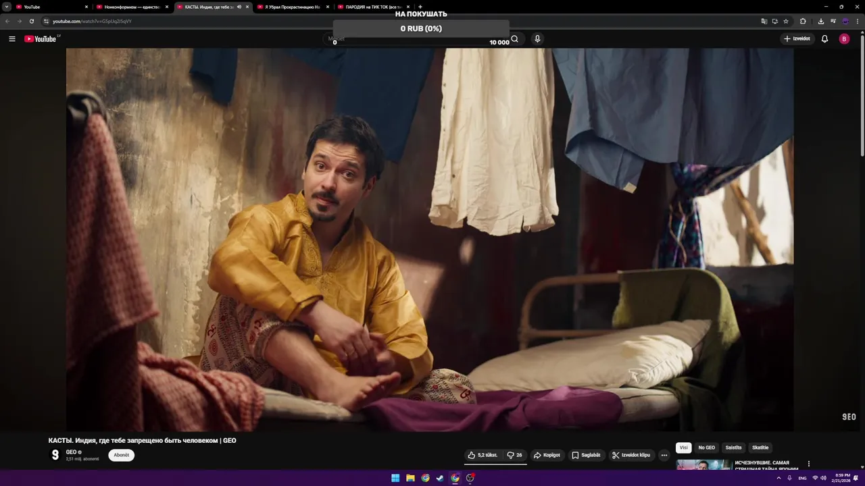This screenshot has width=865, height=486.
Task: Select the Skatītie filter chip
Action: point(760,448)
